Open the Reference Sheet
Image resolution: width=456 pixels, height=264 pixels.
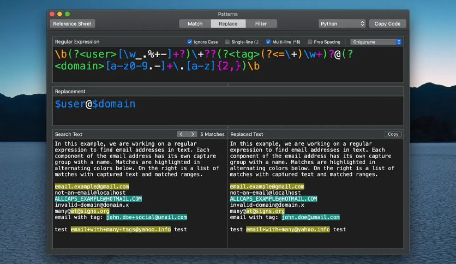click(x=72, y=24)
